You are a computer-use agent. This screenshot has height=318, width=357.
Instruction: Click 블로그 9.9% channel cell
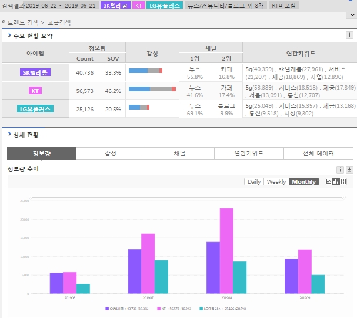pyautogui.click(x=226, y=109)
